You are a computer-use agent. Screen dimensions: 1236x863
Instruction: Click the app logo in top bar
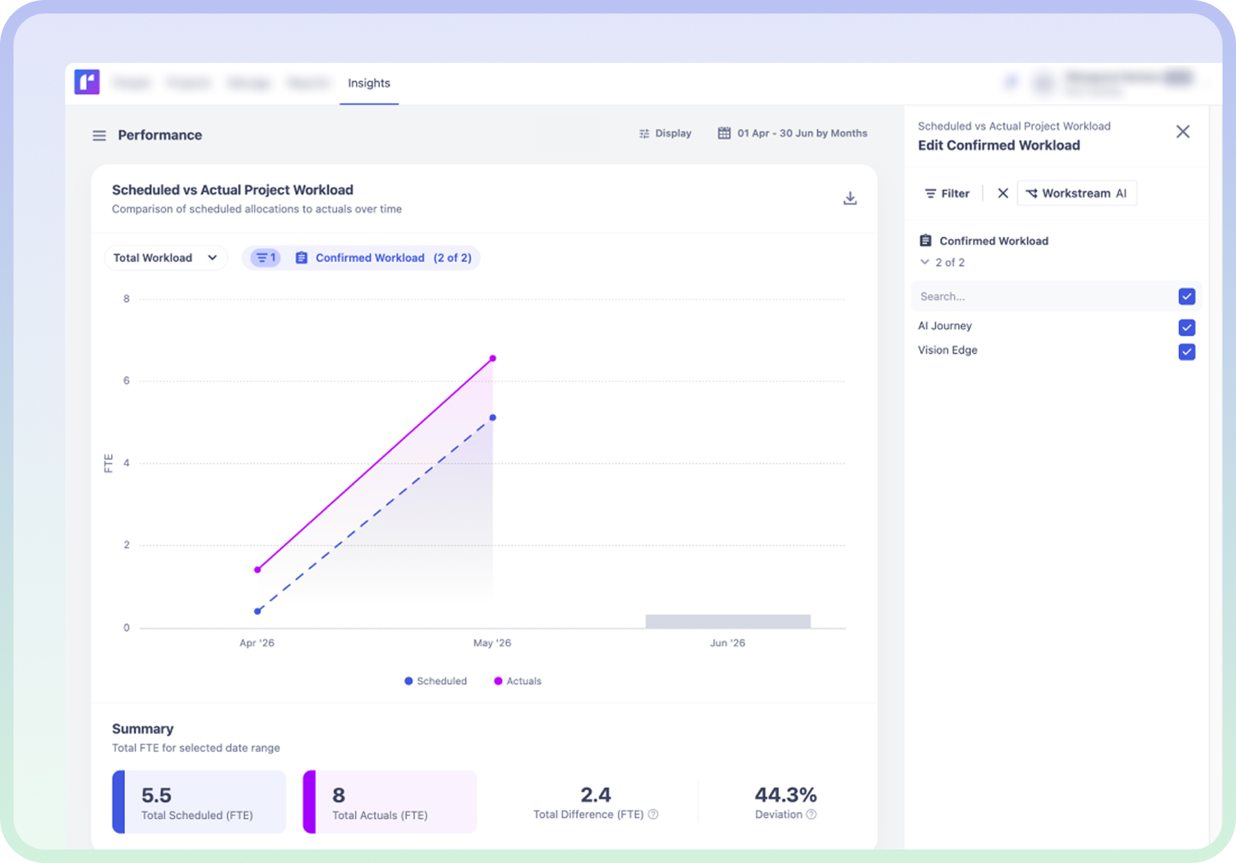(87, 82)
